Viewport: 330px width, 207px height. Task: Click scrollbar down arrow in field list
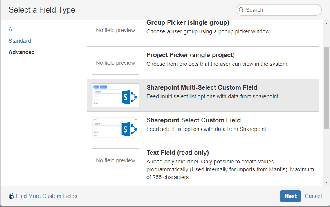(326, 182)
